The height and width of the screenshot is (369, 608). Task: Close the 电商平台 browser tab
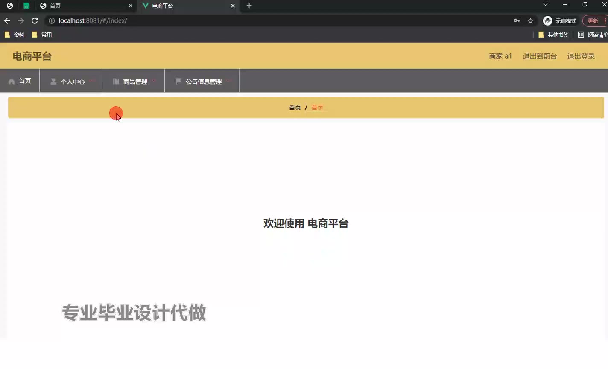click(x=233, y=6)
